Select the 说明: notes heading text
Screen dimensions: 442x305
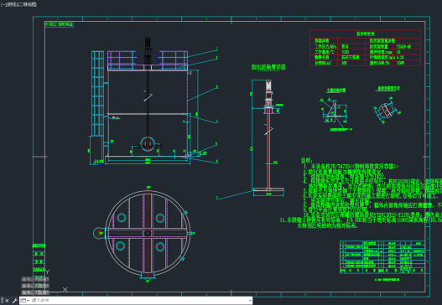(306, 161)
